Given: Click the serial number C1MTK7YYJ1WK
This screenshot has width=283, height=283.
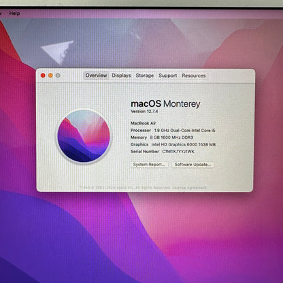Looking at the screenshot, I should (x=178, y=152).
